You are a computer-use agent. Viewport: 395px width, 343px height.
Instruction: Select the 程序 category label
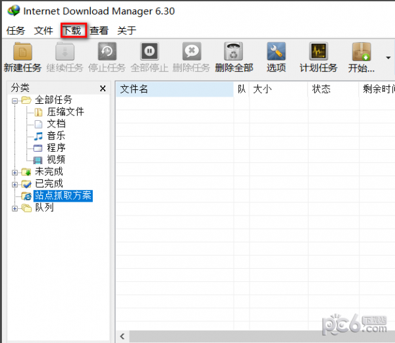(56, 148)
